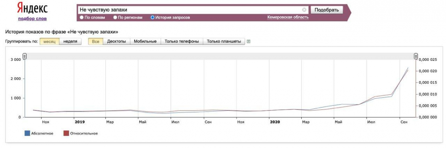Image resolution: width=446 pixels, height=148 pixels.
Task: Click the blue Абсолютное legend swatch
Action: pyautogui.click(x=27, y=133)
